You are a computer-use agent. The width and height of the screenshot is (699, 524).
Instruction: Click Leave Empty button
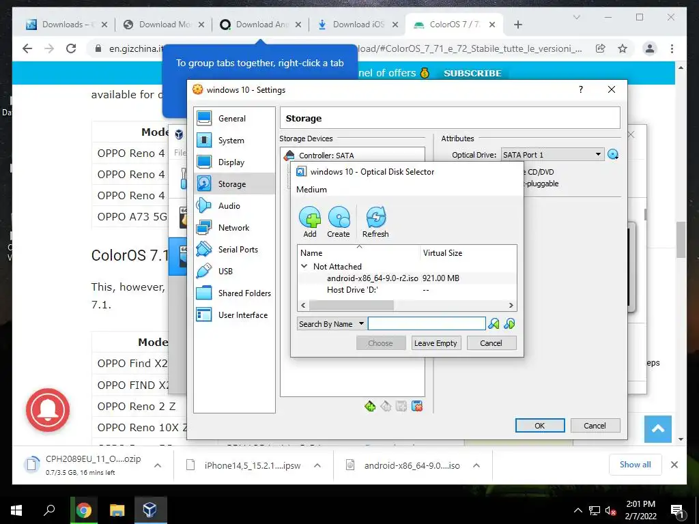click(x=436, y=343)
